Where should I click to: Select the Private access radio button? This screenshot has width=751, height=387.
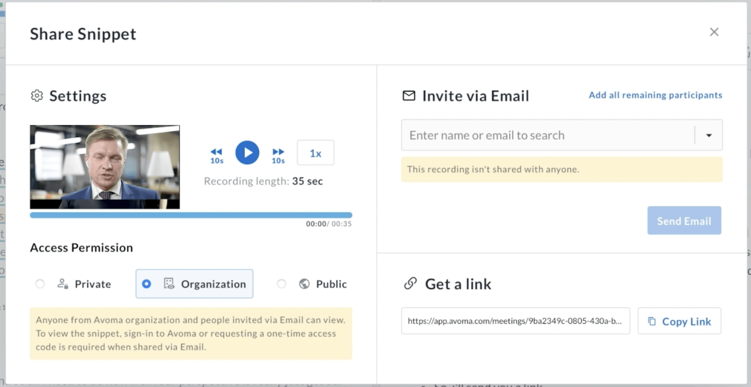(x=40, y=284)
